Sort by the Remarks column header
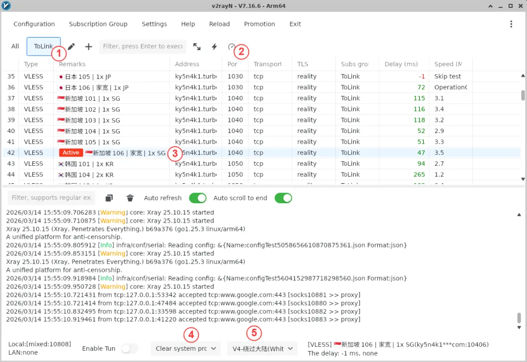The width and height of the screenshot is (527, 362). coord(111,64)
